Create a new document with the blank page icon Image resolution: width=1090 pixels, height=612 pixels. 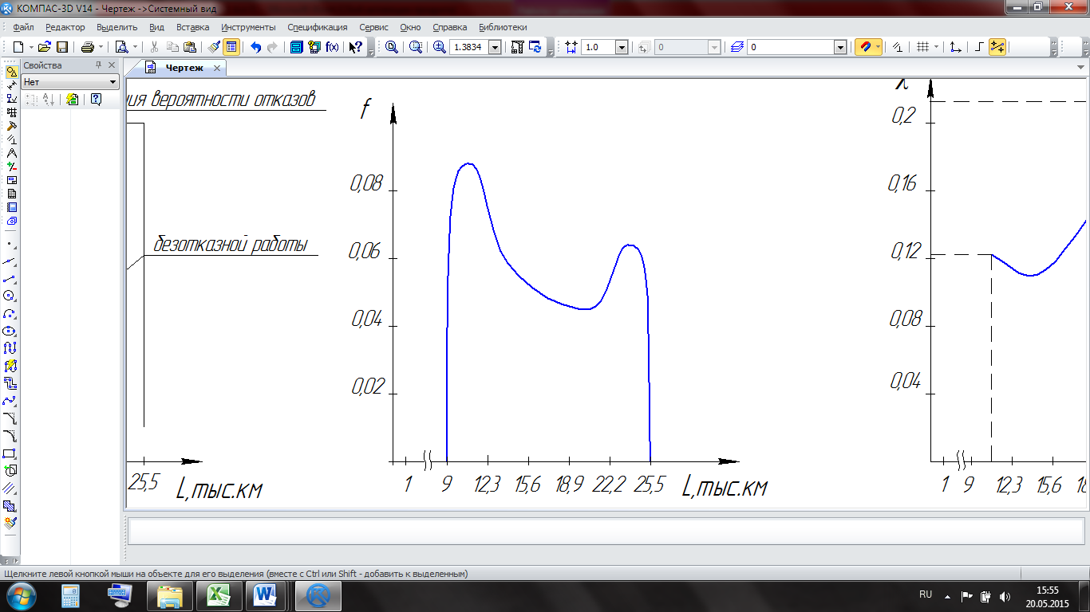pos(18,47)
